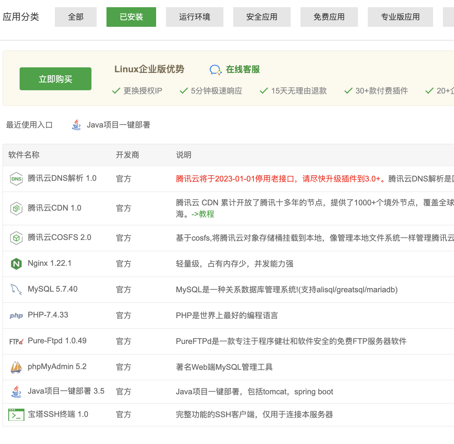Open the 专业版应用 tab
The image size is (454, 444).
[x=400, y=17]
